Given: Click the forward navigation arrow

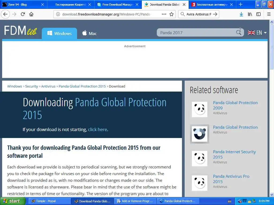Looking at the screenshot, I should (14, 14).
